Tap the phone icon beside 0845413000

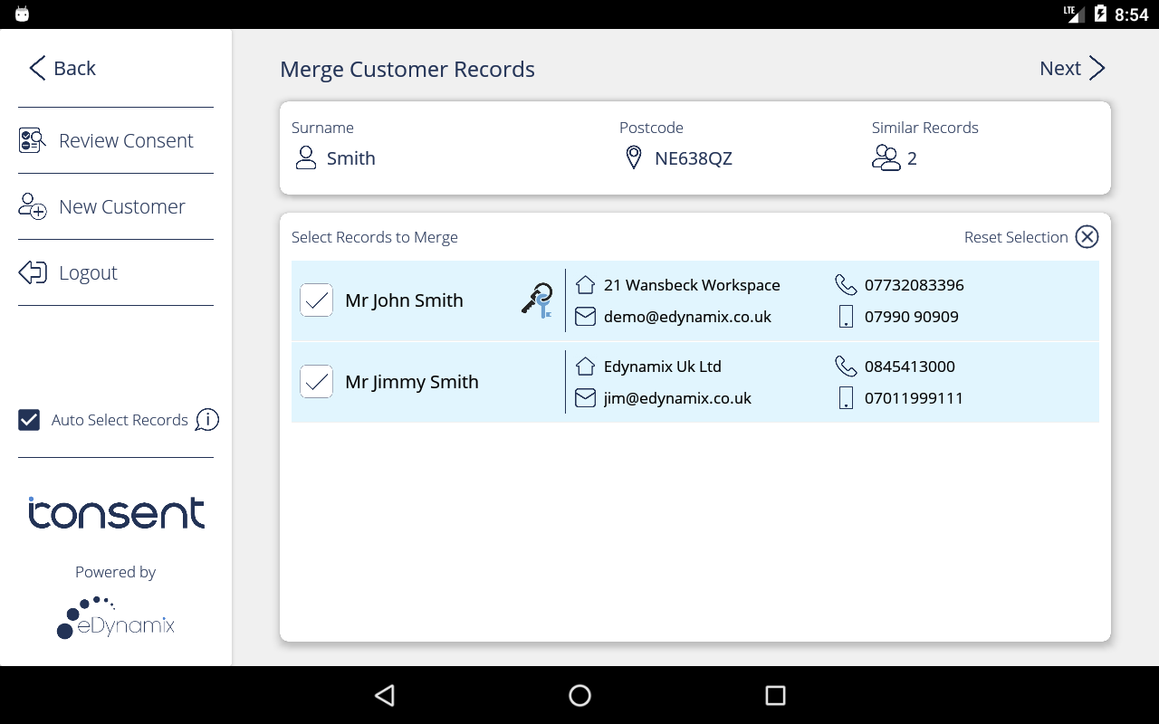tap(845, 367)
